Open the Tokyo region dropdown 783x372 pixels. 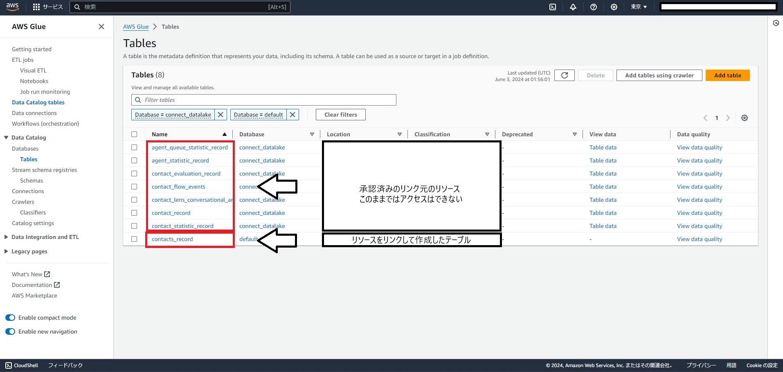639,7
